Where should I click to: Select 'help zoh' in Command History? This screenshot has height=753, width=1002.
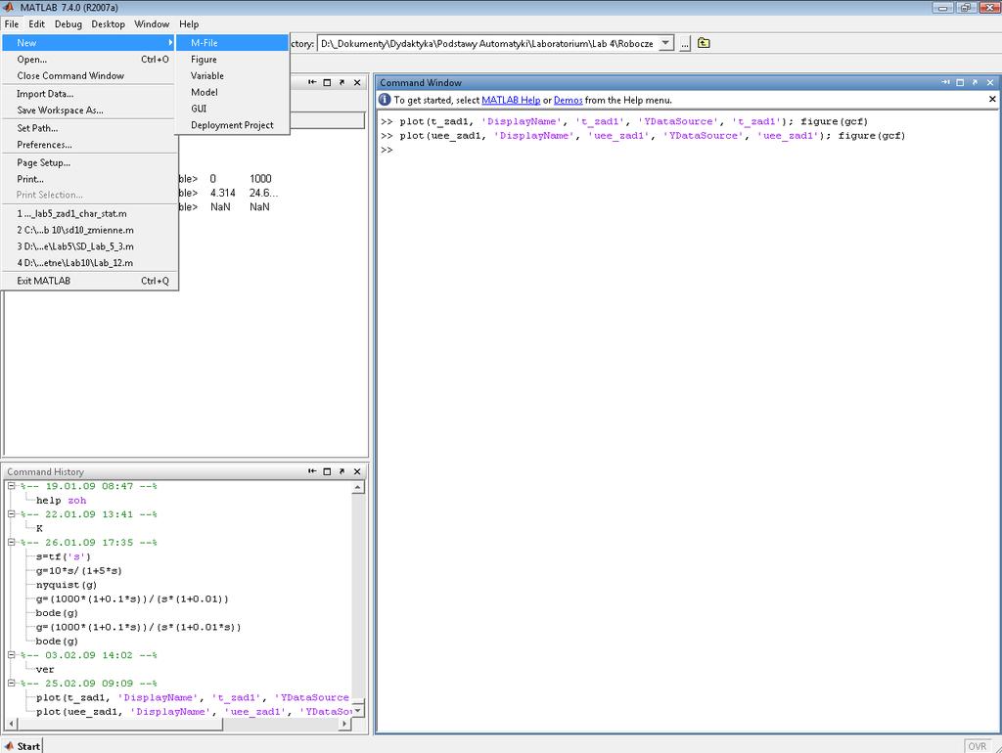coord(61,501)
